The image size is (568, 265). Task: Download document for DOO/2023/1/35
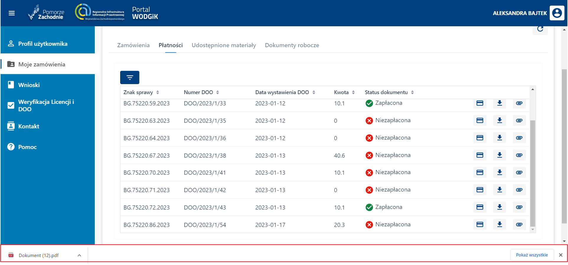tap(500, 120)
